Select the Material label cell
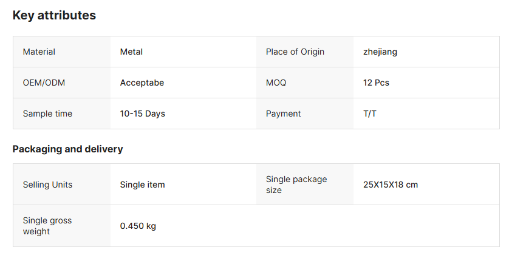The height and width of the screenshot is (258, 509). coord(39,52)
